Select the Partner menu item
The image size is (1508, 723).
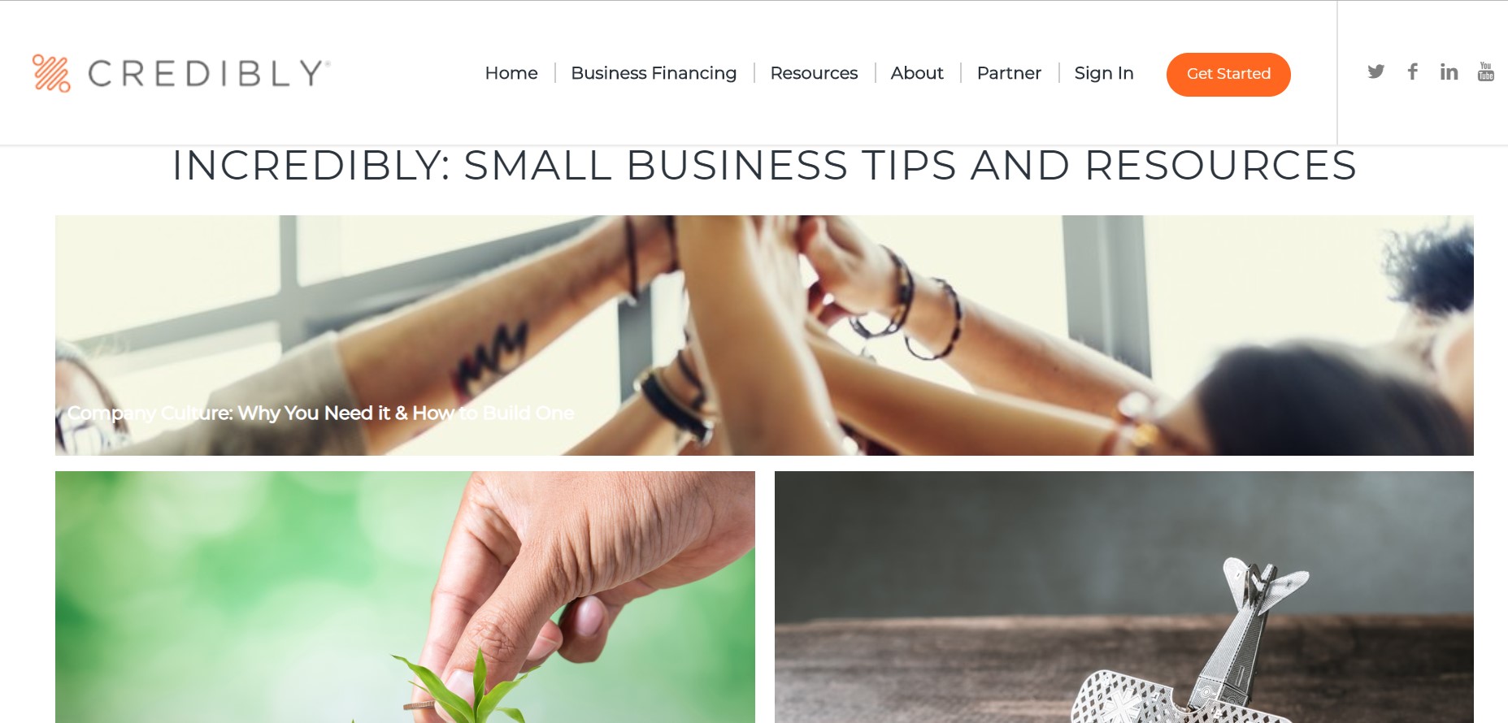click(x=1009, y=73)
